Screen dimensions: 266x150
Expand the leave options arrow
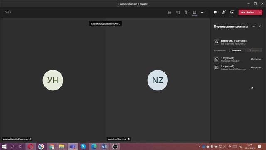point(260,12)
